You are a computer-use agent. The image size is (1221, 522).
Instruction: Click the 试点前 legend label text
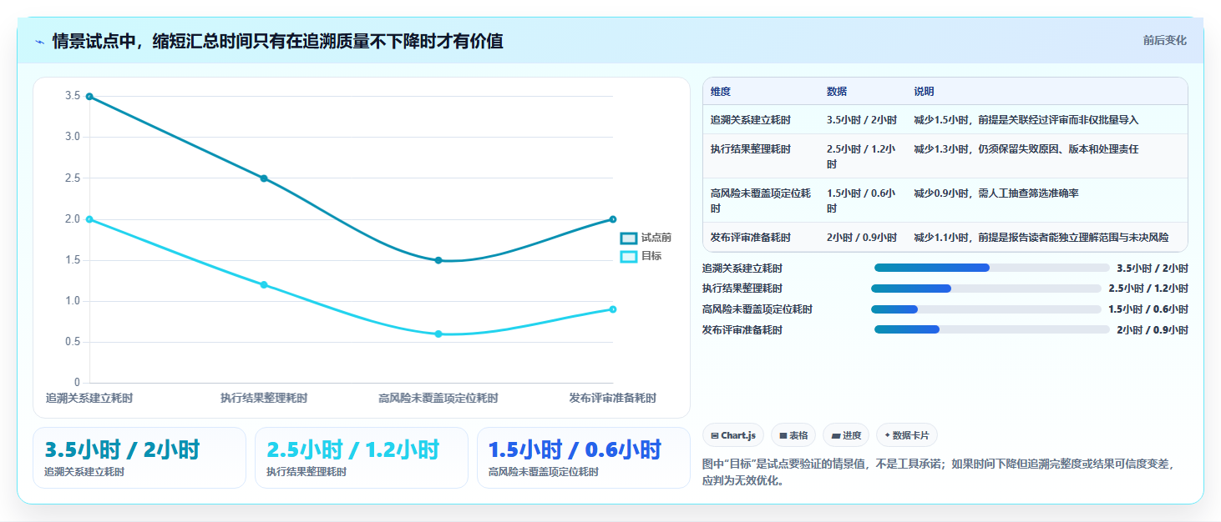[x=656, y=238]
